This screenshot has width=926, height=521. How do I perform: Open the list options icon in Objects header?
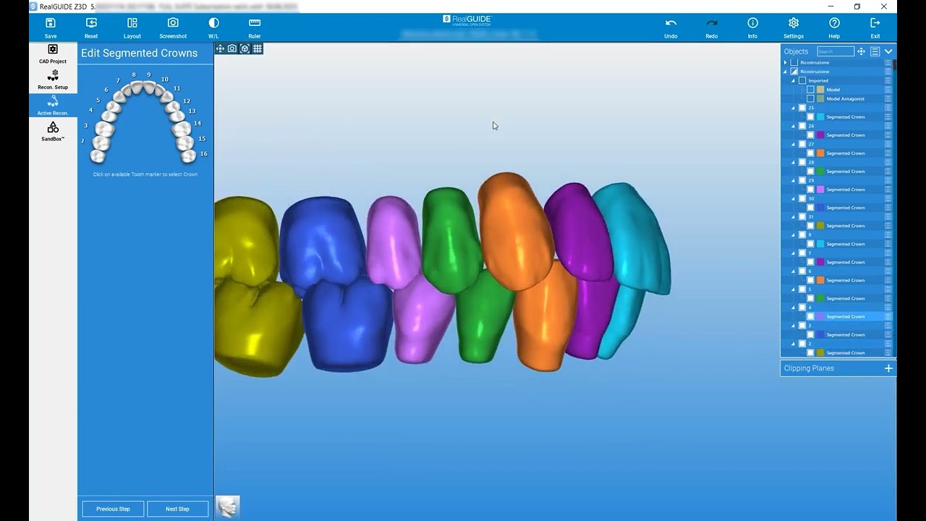875,51
